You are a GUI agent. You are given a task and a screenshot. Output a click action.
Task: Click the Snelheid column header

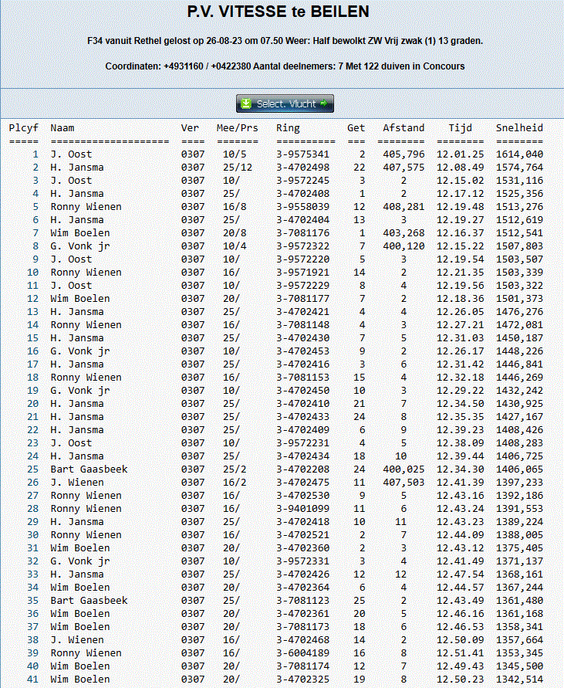(520, 128)
